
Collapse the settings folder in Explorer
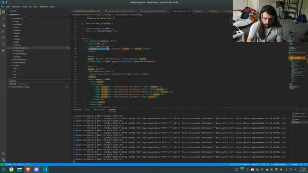pyautogui.click(x=17, y=45)
